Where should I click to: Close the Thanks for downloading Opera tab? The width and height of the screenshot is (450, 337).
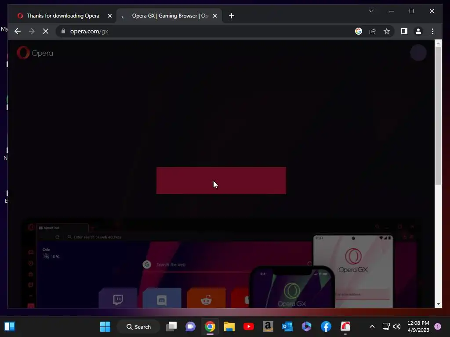[x=109, y=16]
